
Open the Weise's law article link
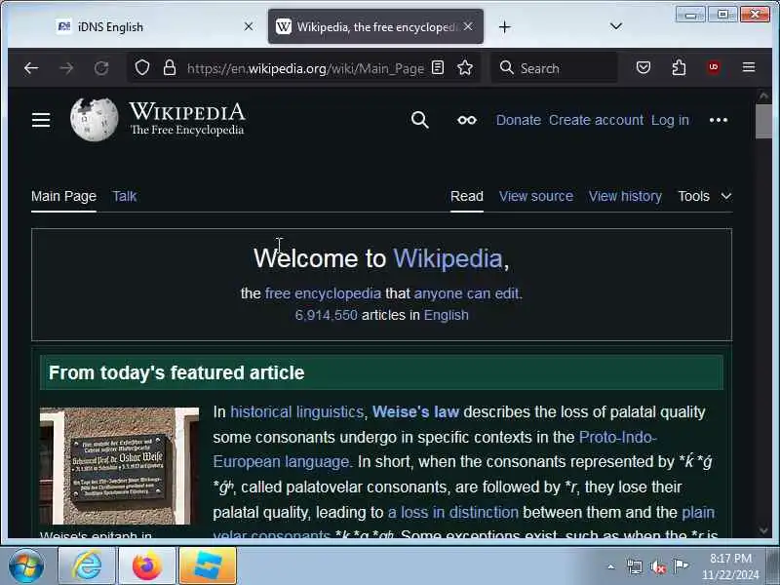pos(415,411)
